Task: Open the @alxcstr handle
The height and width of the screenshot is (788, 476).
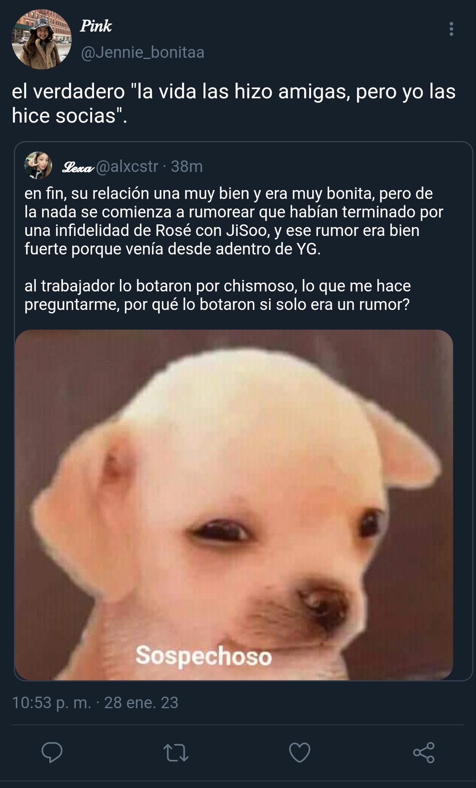Action: 127,166
